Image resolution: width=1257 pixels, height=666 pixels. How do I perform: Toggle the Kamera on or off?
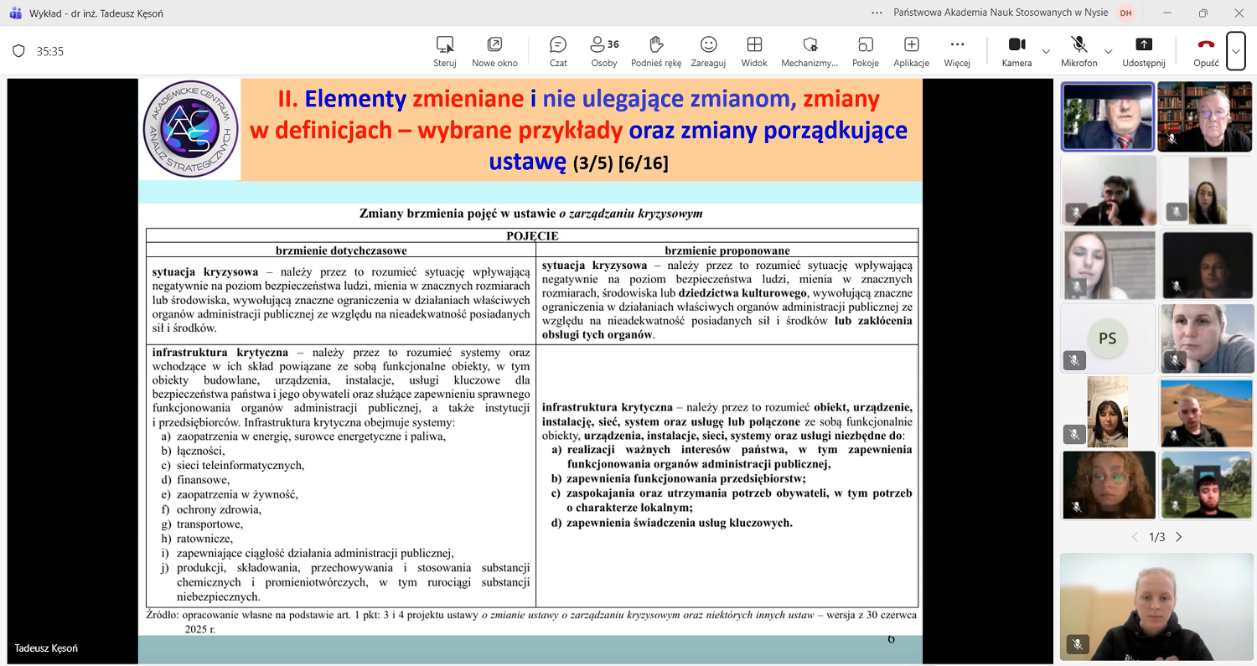(x=1016, y=51)
